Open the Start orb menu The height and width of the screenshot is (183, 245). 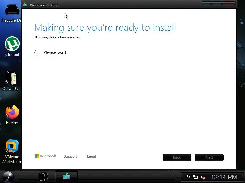coord(8,177)
